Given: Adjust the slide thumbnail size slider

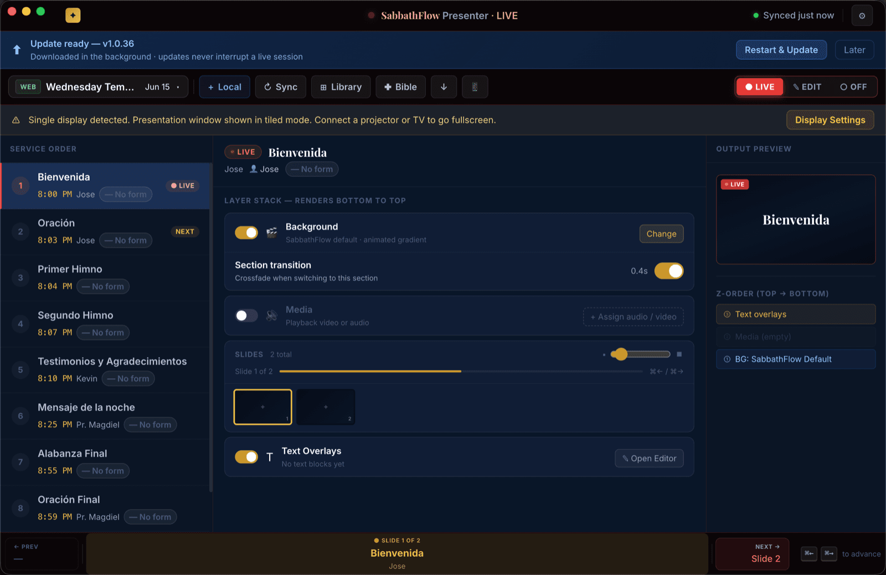Looking at the screenshot, I should coord(641,354).
